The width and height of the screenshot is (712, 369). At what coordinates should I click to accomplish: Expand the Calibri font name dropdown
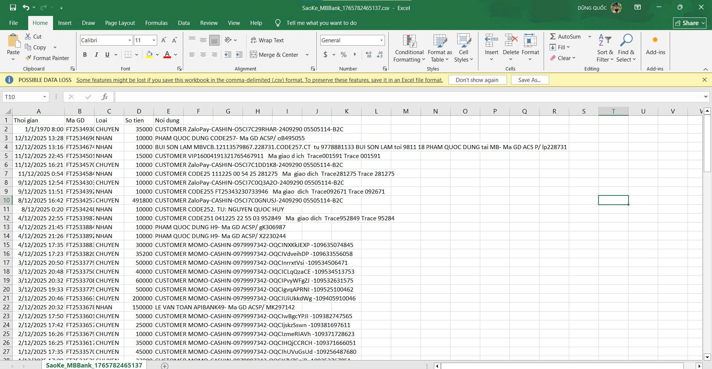pyautogui.click(x=130, y=40)
